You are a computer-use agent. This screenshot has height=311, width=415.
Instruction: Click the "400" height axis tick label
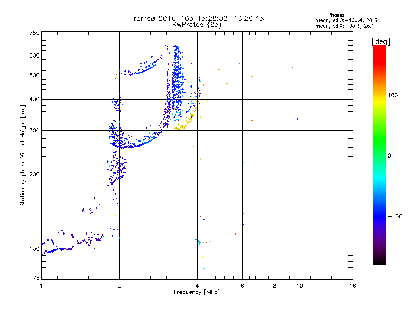point(34,99)
